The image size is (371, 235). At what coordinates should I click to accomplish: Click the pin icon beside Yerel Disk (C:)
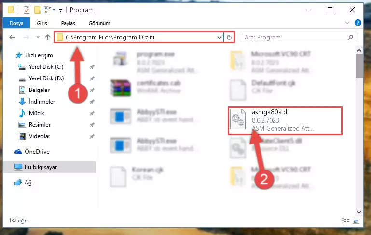(92, 67)
